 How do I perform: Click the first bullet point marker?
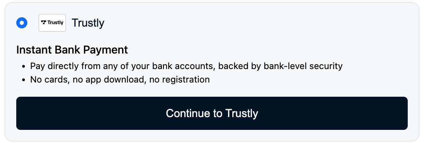24,66
